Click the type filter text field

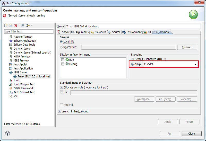tap(29, 31)
